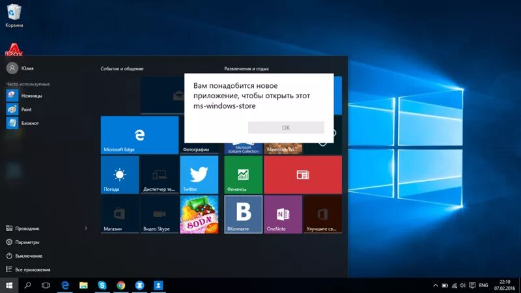Launch Candy Crush Soda tile
The height and width of the screenshot is (293, 521).
coord(199,214)
